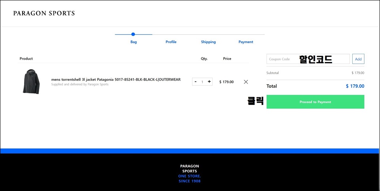Open the mens torrentshell 3l jacket product name
Viewport: 380px width, 191px height.
[x=116, y=79]
